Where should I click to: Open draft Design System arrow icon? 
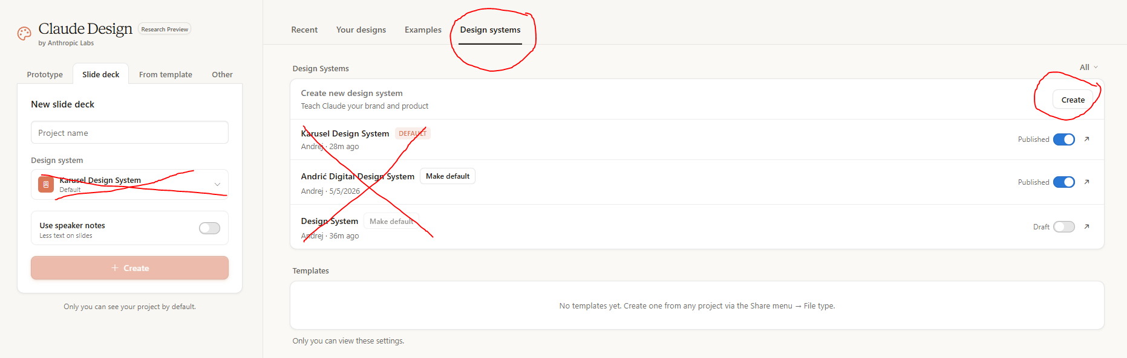point(1086,227)
